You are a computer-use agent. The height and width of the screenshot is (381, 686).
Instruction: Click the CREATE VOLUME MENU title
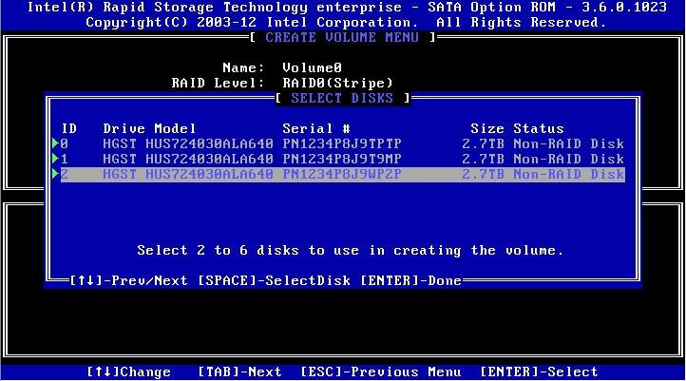tap(342, 37)
